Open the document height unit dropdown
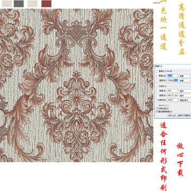 tap(185, 95)
